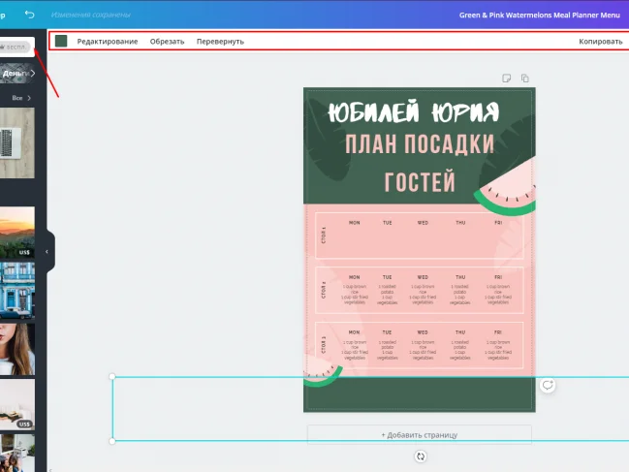
Task: Open the dark green color swatch
Action: pyautogui.click(x=61, y=42)
